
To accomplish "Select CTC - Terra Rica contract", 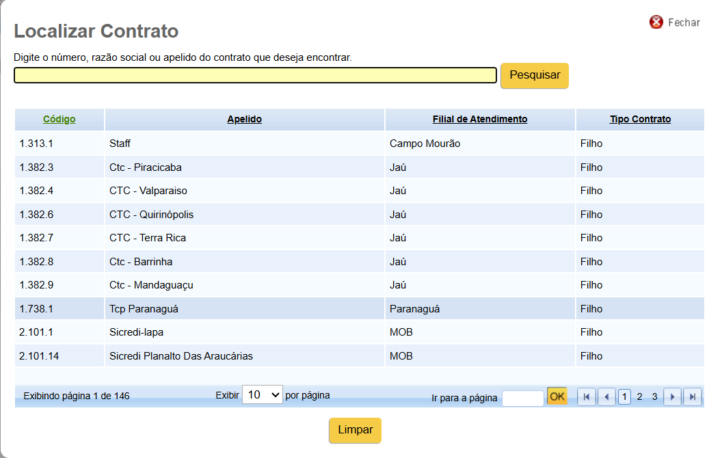I will [148, 238].
